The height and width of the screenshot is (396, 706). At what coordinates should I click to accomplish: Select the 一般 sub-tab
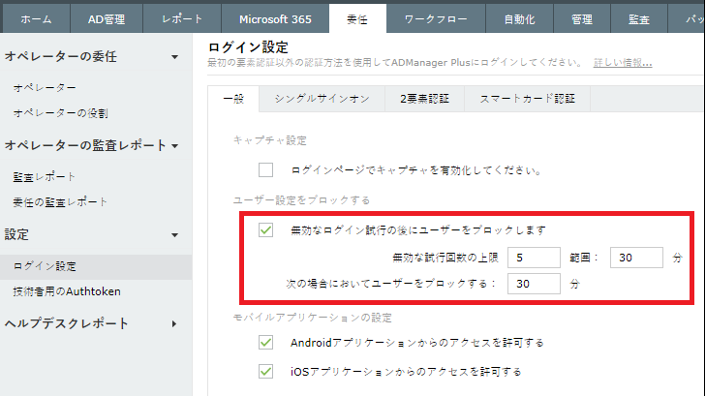[233, 99]
